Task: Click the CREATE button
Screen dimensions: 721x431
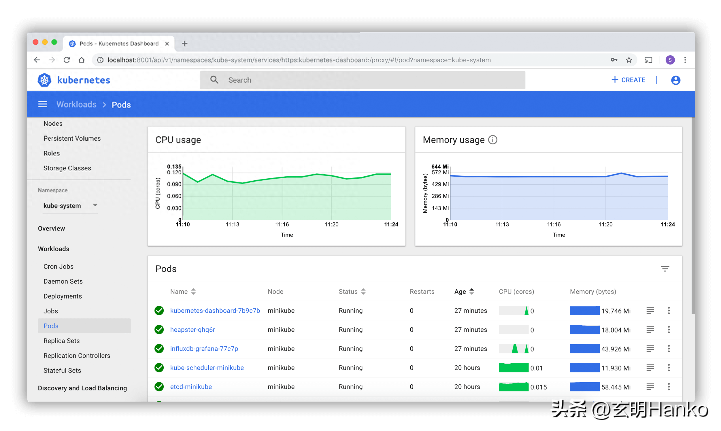Action: [x=628, y=80]
